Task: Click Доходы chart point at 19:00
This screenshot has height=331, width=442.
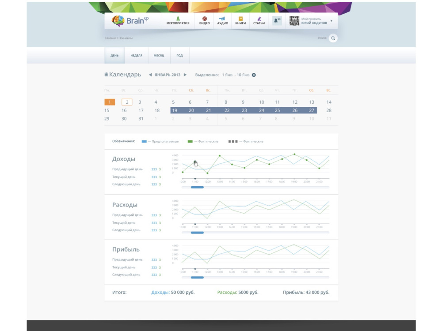Action: click(x=294, y=154)
